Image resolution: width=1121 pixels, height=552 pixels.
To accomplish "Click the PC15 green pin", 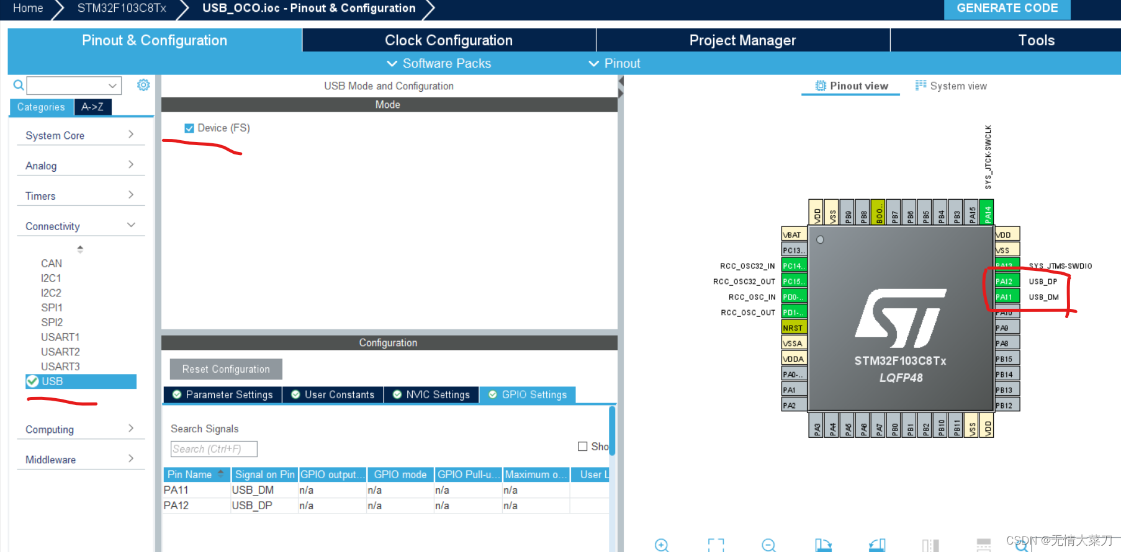I will [794, 281].
